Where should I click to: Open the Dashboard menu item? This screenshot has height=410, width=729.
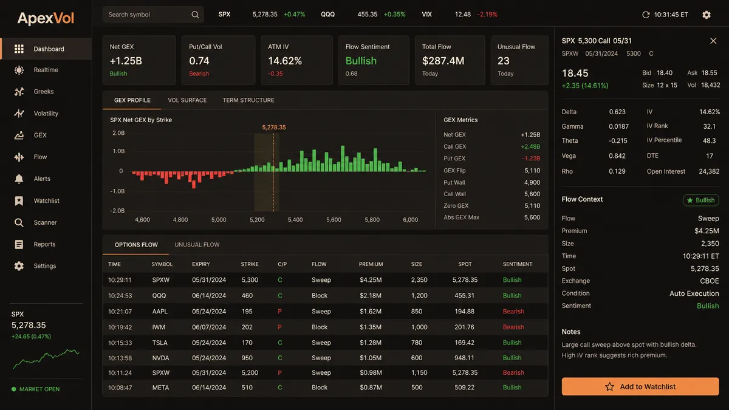pyautogui.click(x=46, y=49)
